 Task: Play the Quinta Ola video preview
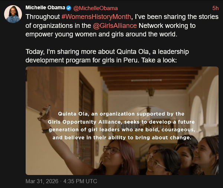(122, 121)
